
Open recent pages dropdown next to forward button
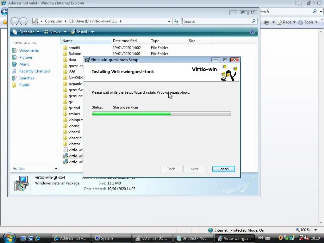[30, 21]
